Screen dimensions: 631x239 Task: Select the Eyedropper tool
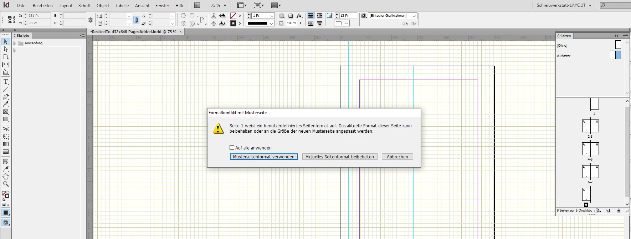[6, 169]
